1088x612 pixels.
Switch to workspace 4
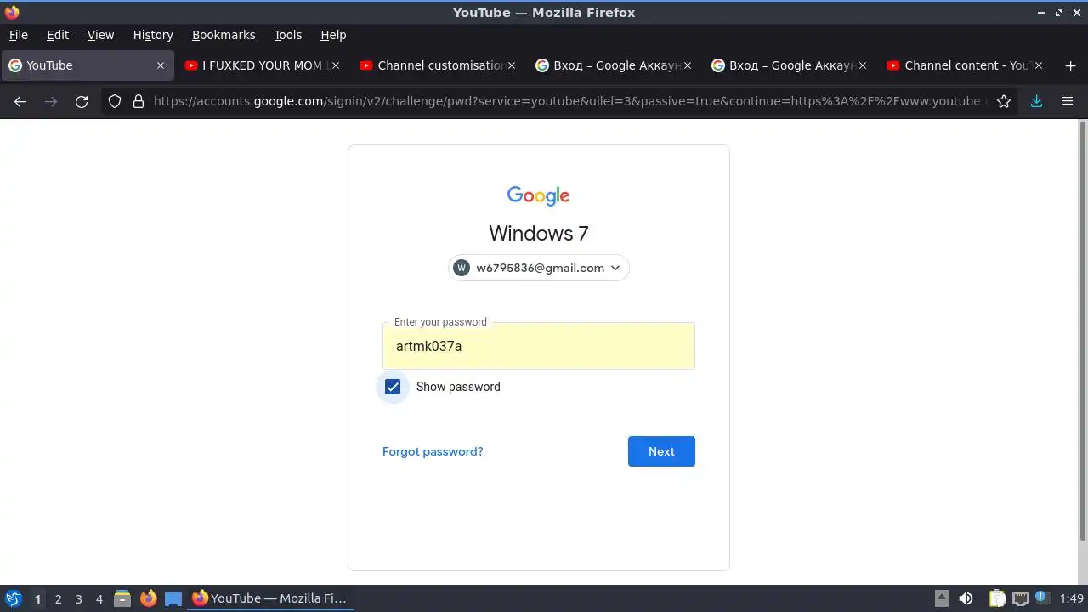point(99,598)
